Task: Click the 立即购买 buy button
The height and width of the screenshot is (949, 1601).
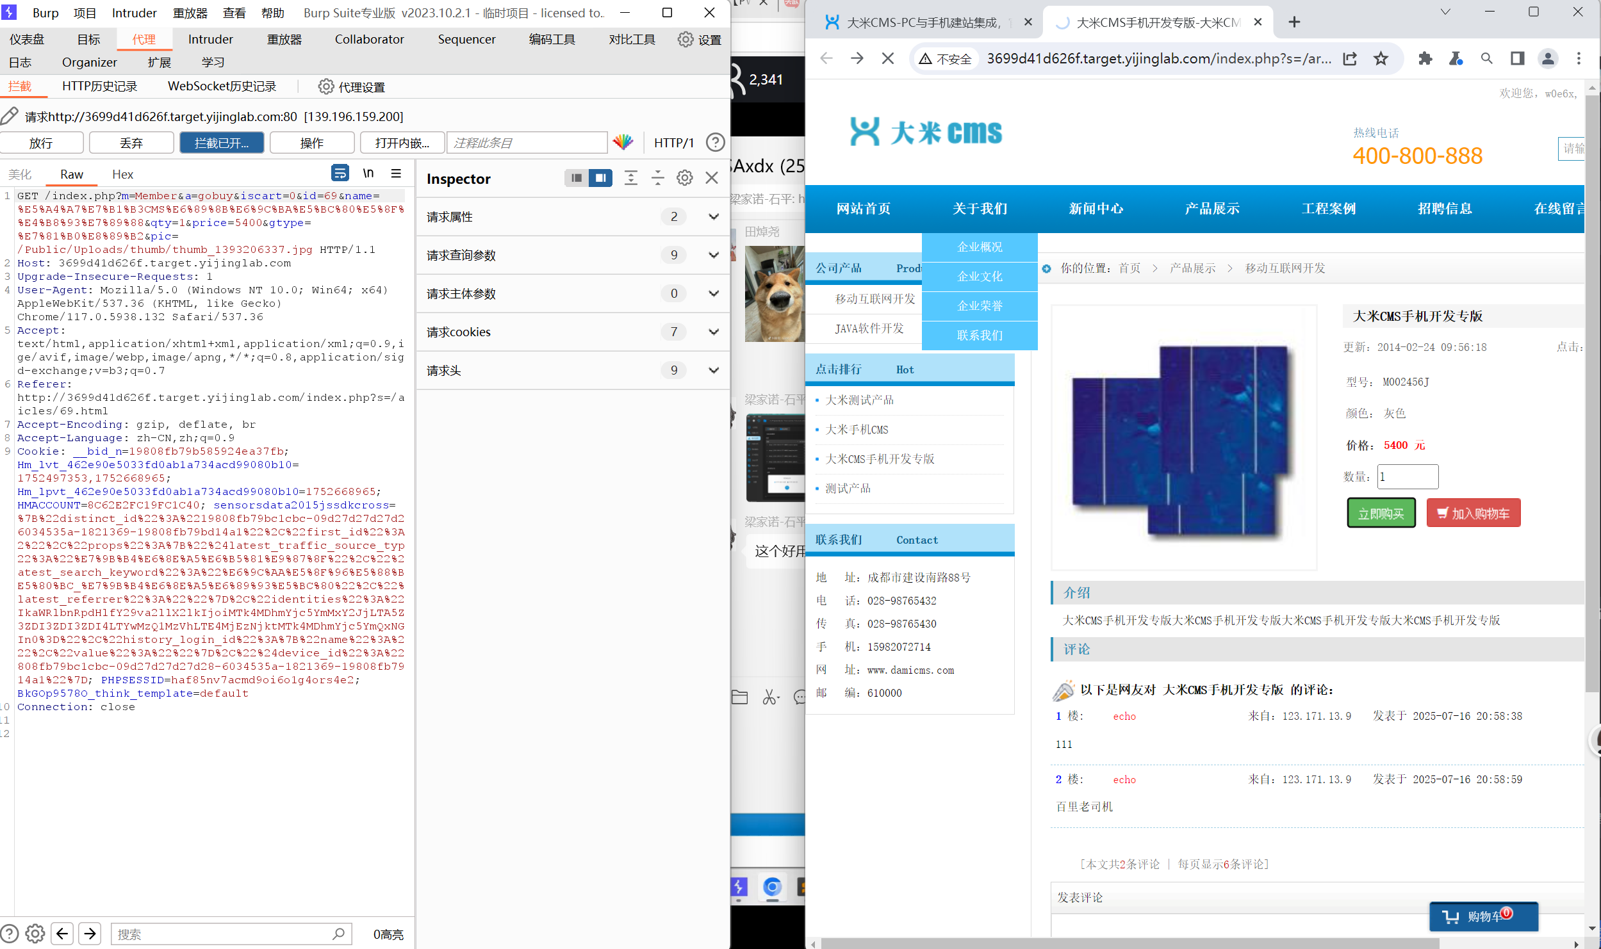Action: pyautogui.click(x=1381, y=512)
